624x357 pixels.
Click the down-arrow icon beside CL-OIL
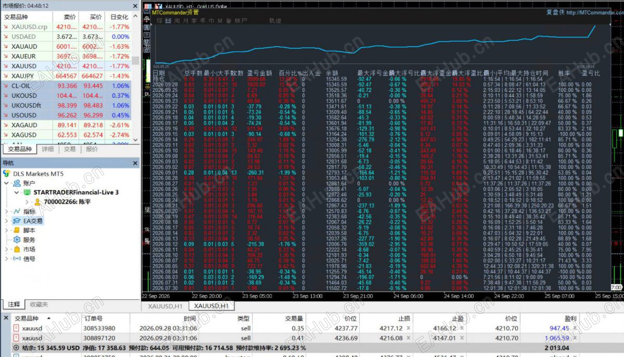tap(6, 86)
